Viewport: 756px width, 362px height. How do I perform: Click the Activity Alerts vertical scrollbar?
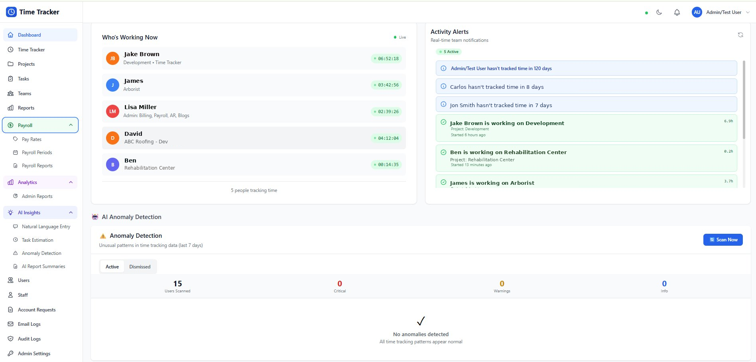pos(744,100)
